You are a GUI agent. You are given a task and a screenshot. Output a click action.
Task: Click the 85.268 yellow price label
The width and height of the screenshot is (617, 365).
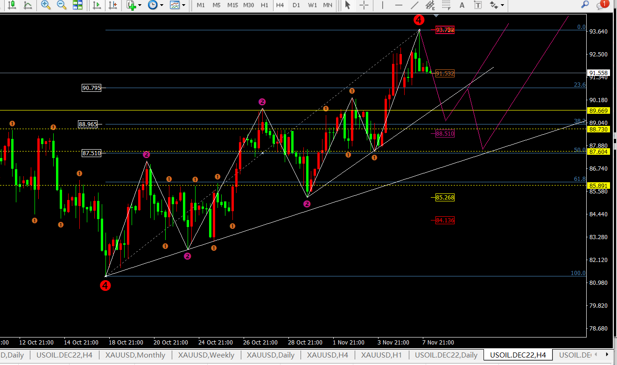pyautogui.click(x=445, y=198)
